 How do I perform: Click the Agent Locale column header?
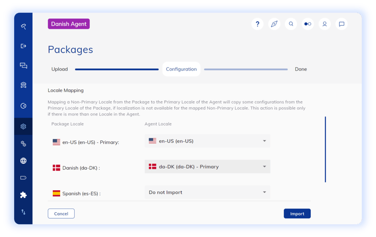coord(158,124)
